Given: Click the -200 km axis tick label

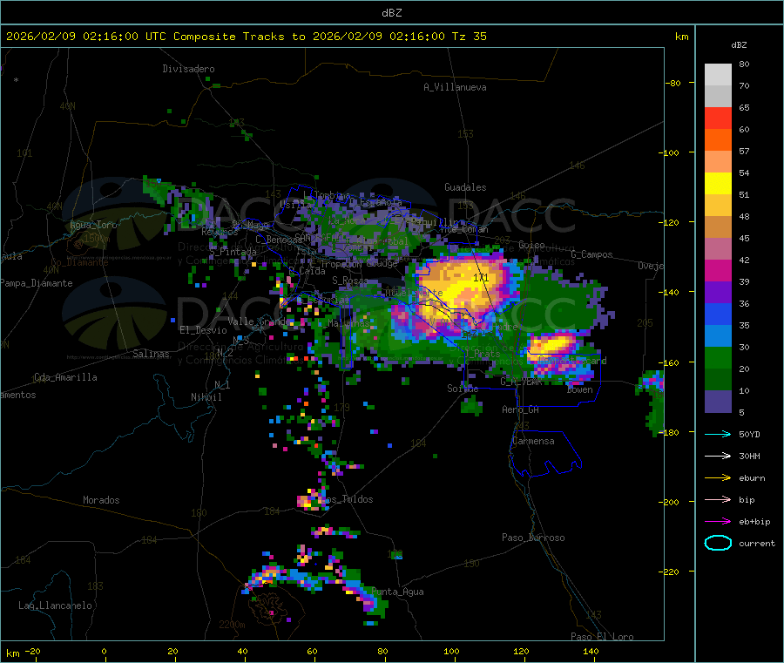Looking at the screenshot, I should point(669,502).
